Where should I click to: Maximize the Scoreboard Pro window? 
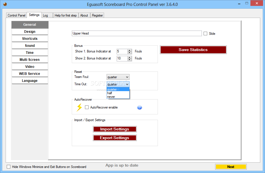point(247,3)
